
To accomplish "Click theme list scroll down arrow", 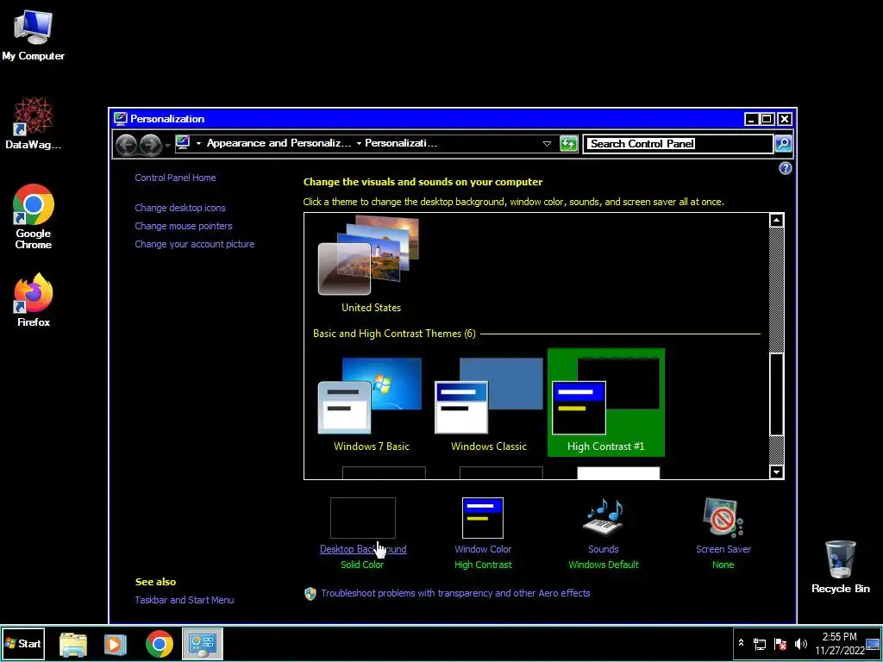I will (x=777, y=472).
